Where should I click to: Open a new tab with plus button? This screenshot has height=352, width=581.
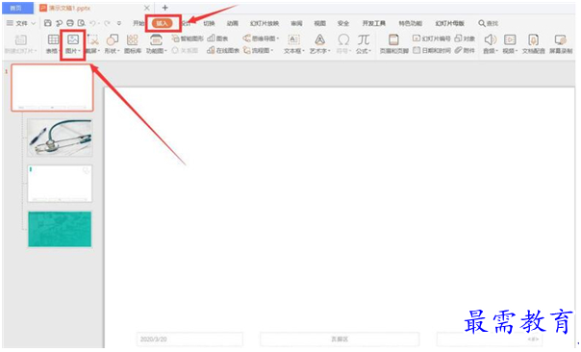coord(164,8)
